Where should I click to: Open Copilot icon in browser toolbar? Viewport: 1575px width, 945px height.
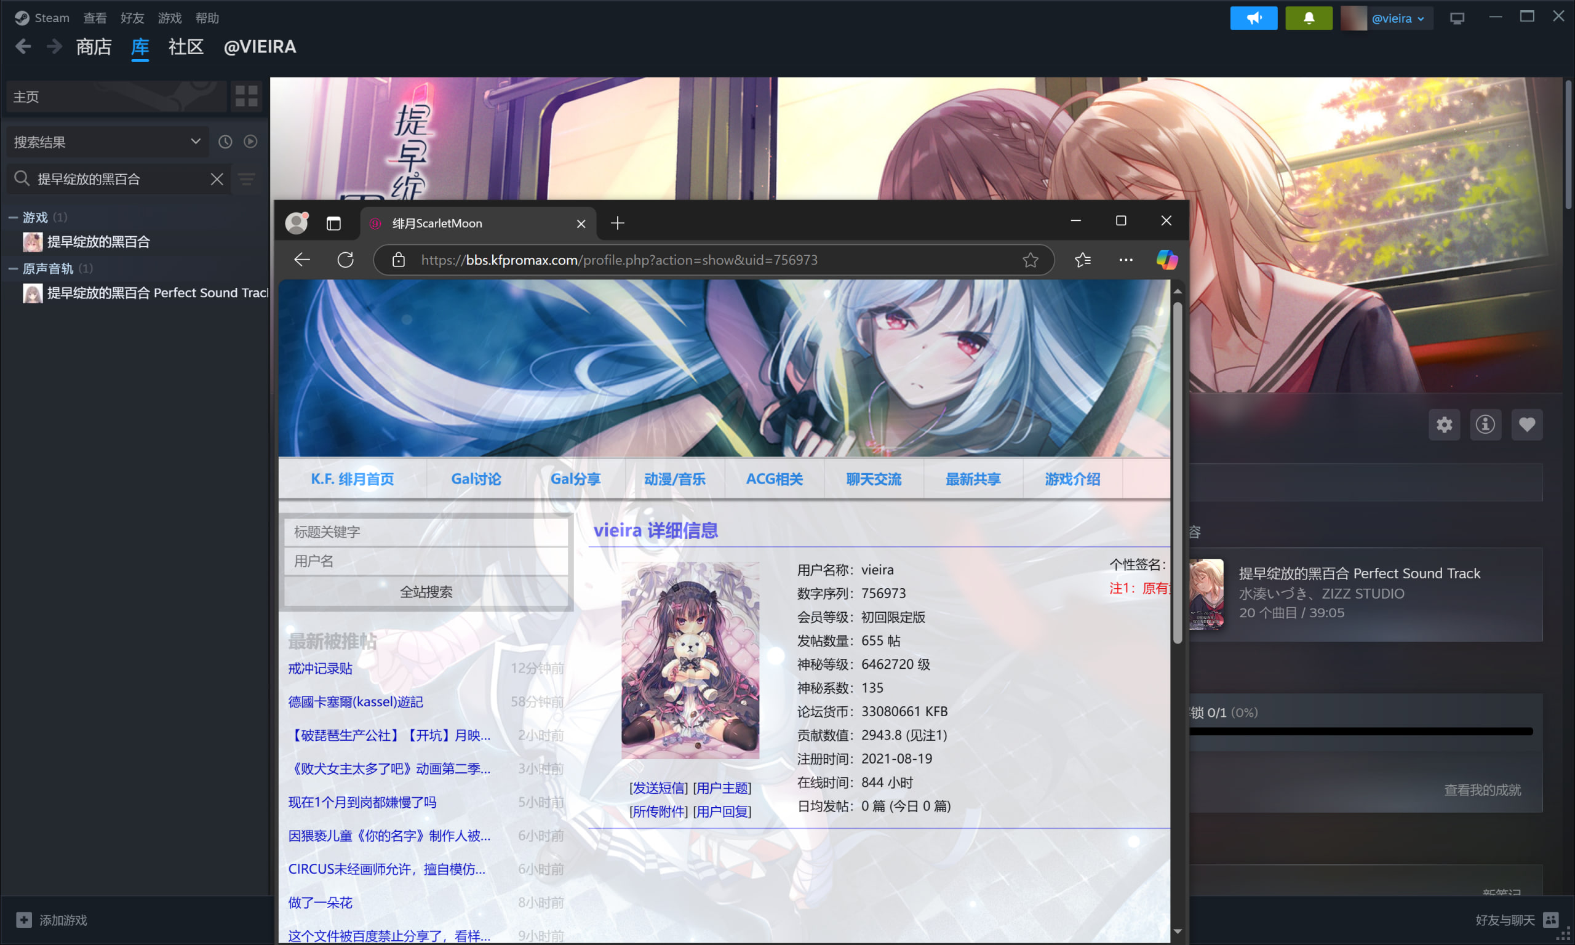[1166, 260]
